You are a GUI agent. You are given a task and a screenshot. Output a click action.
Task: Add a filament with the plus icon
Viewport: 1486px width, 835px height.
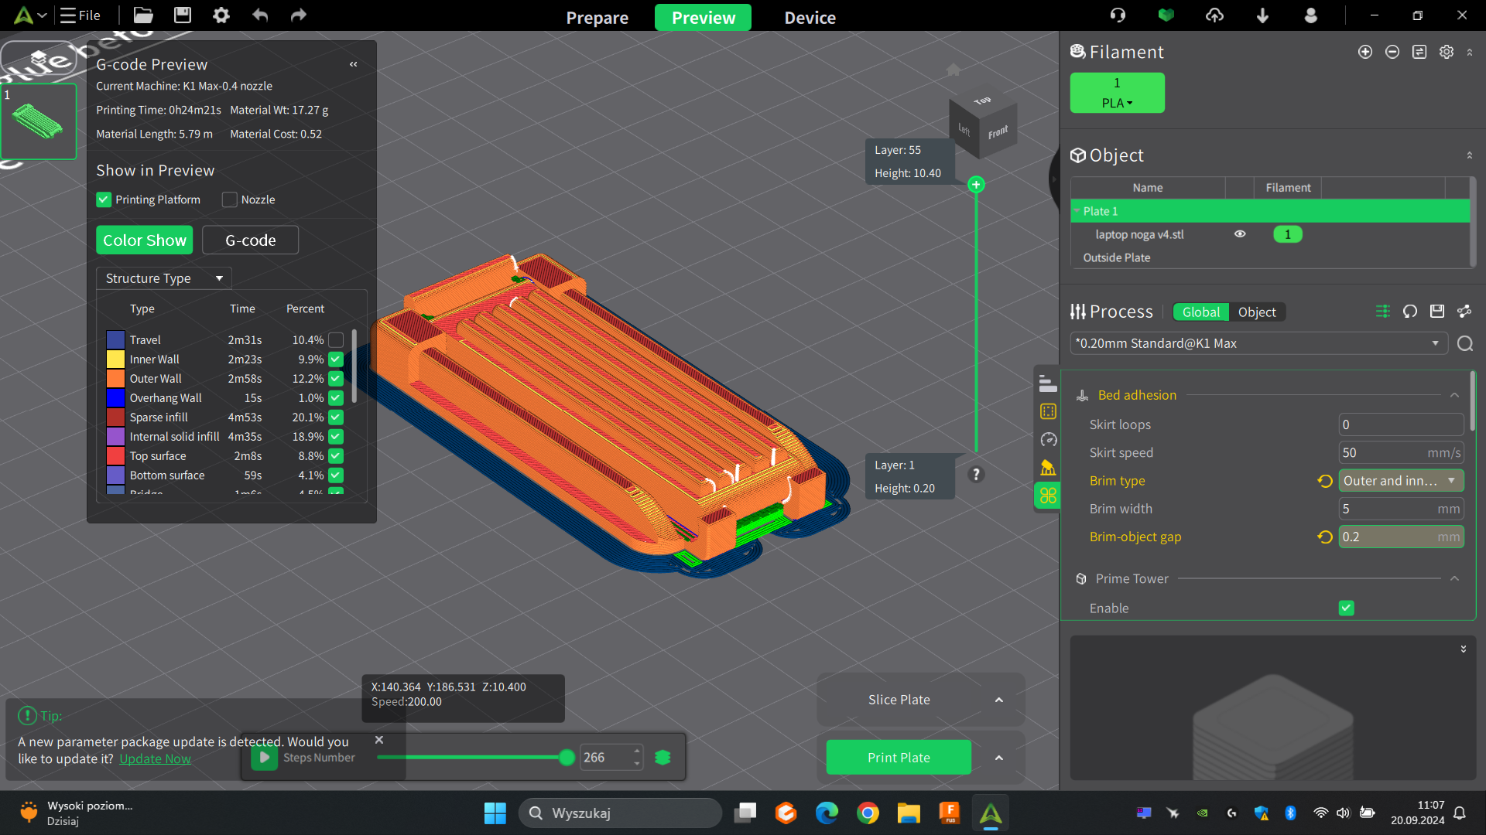[1365, 52]
